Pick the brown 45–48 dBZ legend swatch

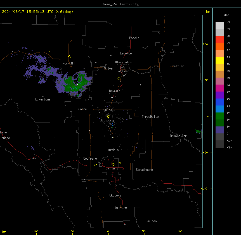[x=220, y=74]
